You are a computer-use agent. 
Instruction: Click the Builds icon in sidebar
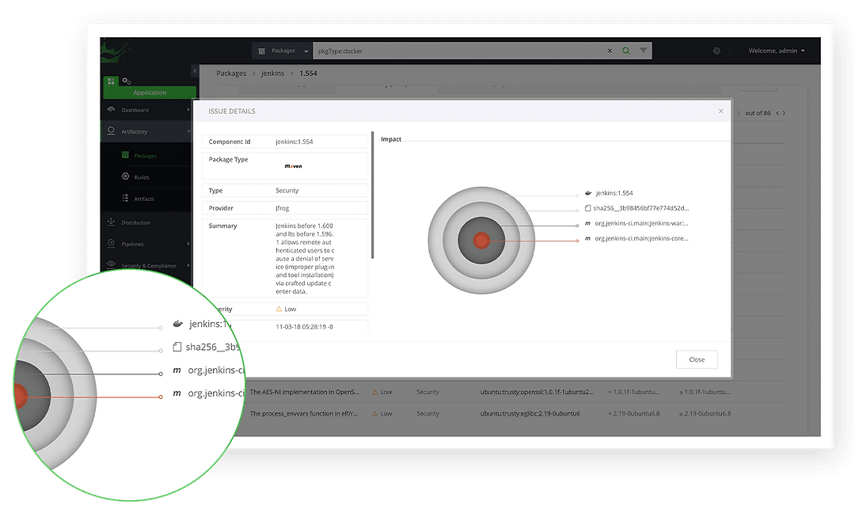coord(126,177)
